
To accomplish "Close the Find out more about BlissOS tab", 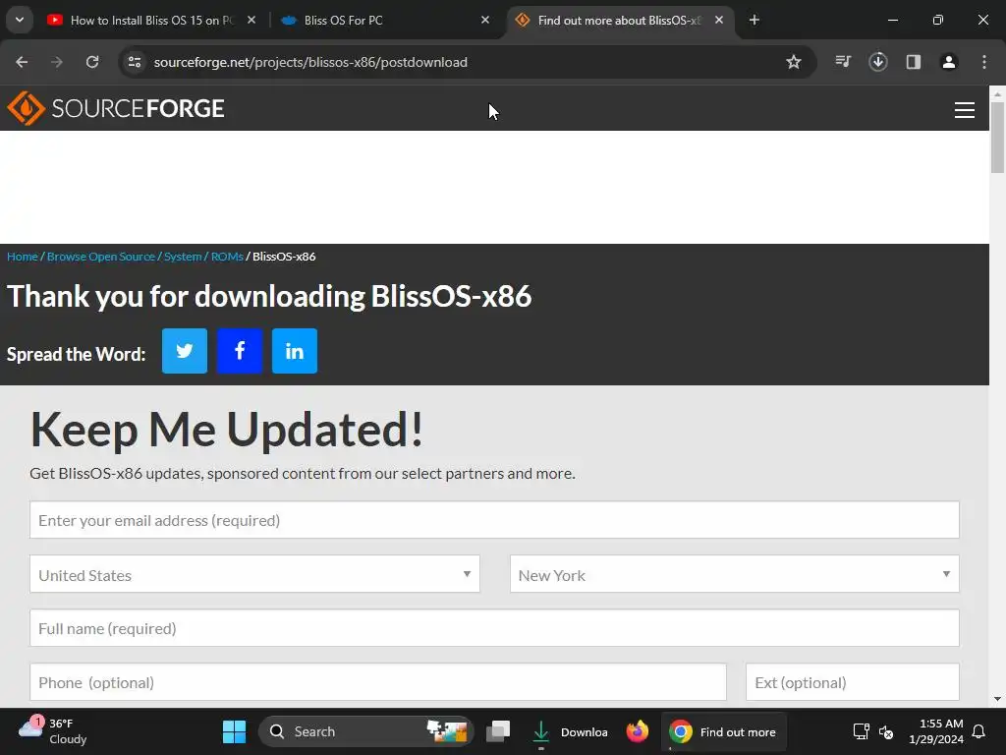I will tap(719, 20).
